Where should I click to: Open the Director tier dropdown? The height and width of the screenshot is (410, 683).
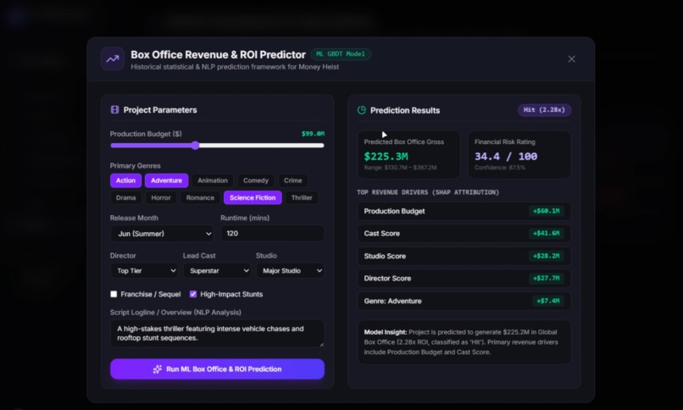pos(144,271)
